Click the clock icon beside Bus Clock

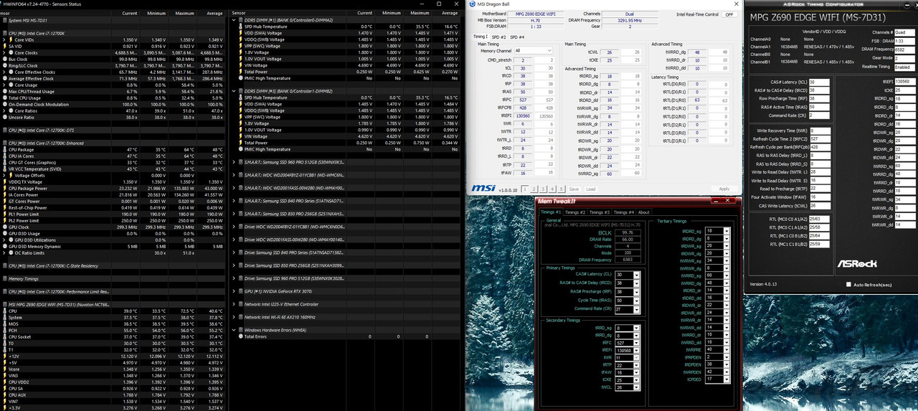tap(6, 59)
